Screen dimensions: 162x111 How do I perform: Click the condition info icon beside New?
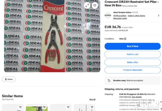(x=125, y=39)
